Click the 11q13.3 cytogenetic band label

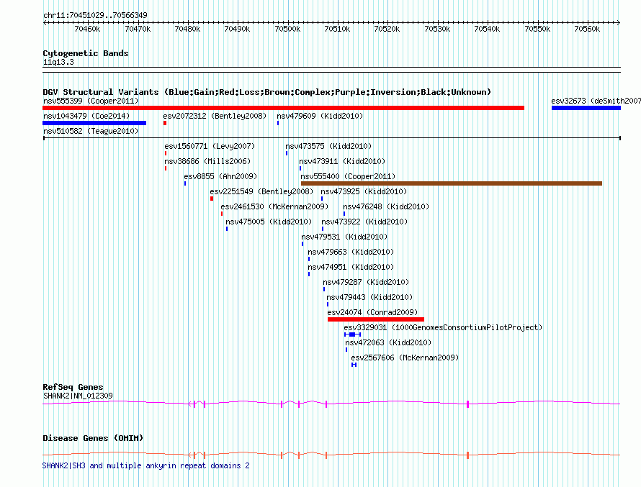point(58,62)
